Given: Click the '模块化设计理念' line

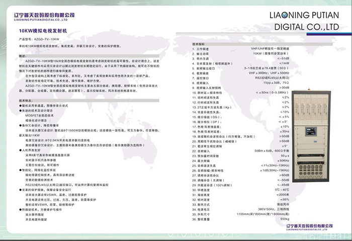Looking at the screenshot, I should click(x=36, y=120).
